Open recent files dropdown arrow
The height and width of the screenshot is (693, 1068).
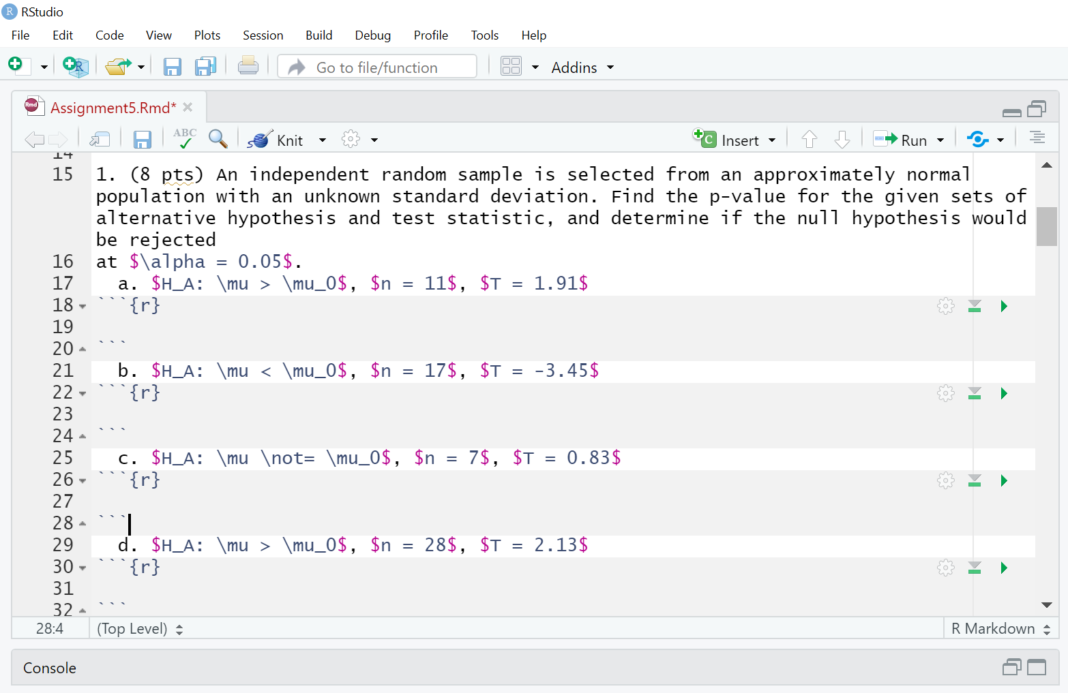[x=141, y=67]
